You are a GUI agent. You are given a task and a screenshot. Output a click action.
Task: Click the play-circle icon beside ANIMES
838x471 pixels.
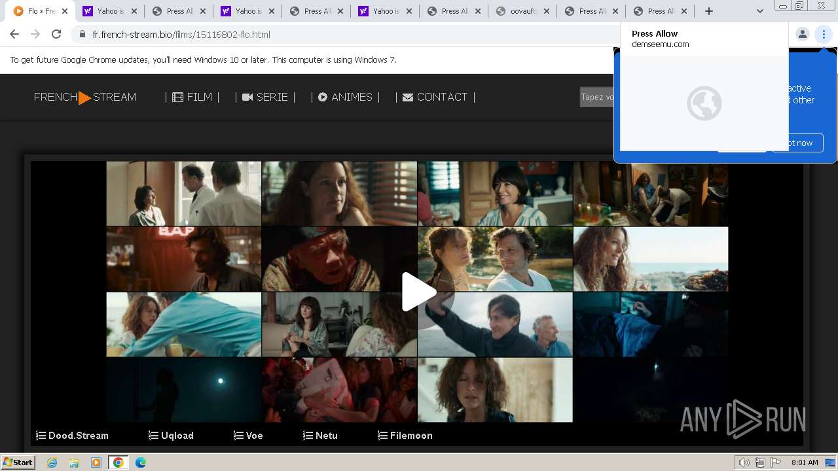pyautogui.click(x=323, y=97)
